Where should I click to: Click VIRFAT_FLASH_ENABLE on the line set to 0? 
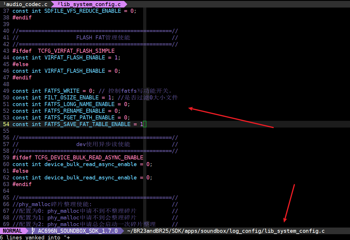point(75,71)
